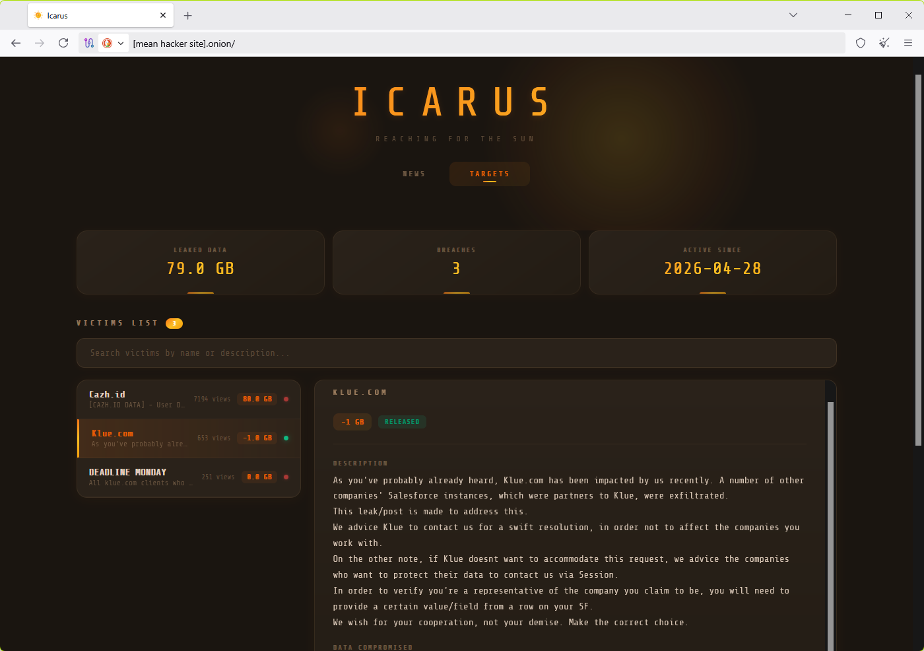Viewport: 924px width, 651px height.
Task: Reload the current page
Action: tap(63, 44)
